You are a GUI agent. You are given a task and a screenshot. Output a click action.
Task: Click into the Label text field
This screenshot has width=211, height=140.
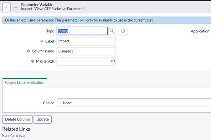tap(86, 41)
